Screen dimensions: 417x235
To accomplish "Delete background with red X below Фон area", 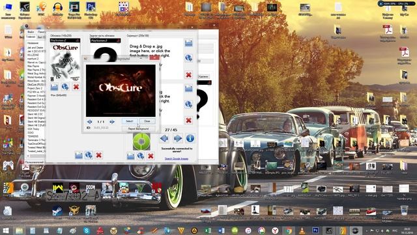I will 98,155.
